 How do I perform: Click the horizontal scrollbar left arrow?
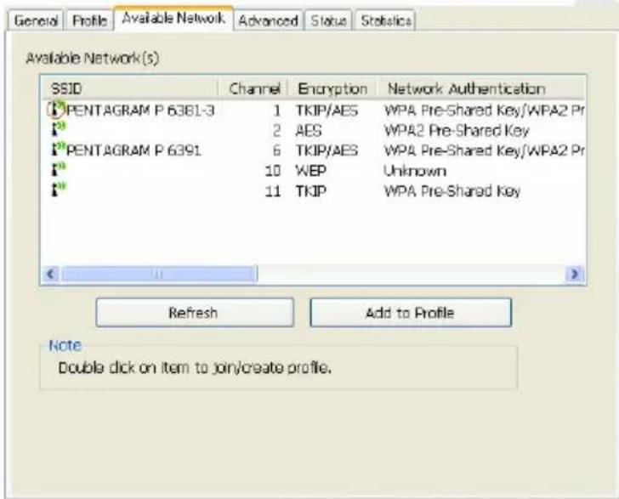[50, 274]
